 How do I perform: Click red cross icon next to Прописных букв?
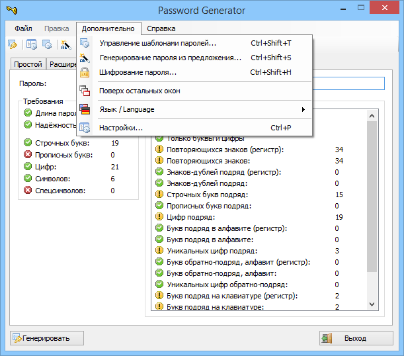coord(28,154)
